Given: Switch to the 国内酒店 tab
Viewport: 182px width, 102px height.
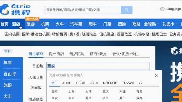Looking at the screenshot, I should click(36, 54).
